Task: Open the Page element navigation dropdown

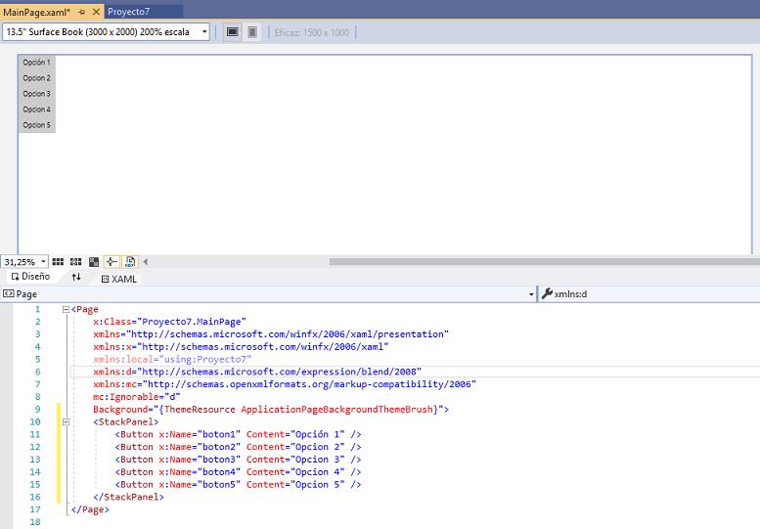Action: [x=269, y=294]
